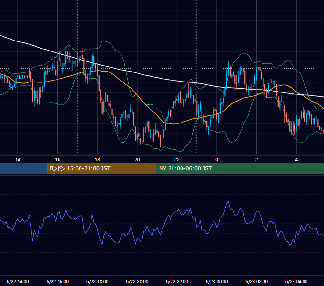324x286 pixels.
Task: Click the '6/23 04:00' date label
Action: (296, 281)
